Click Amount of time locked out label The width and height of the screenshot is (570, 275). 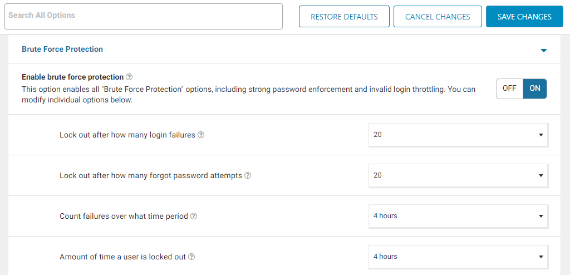123,257
